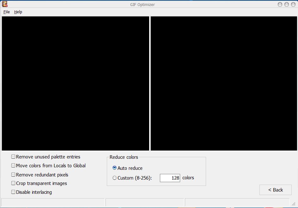Click the leftmost status bar section
Screen dimensions: 298x208
52,202
